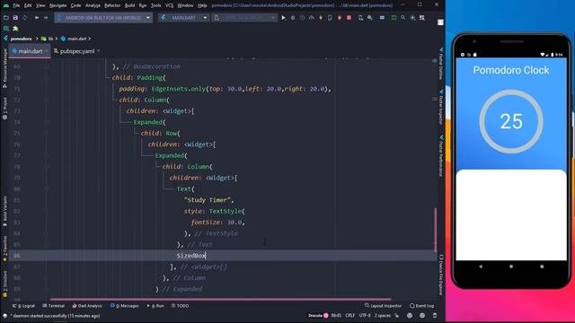Open the Flutter Performance panel

click(441, 156)
